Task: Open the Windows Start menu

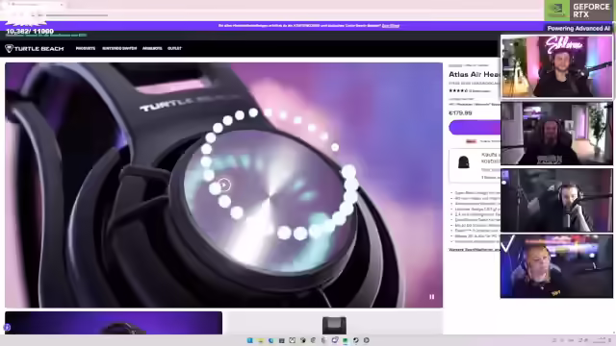Action: 250,340
